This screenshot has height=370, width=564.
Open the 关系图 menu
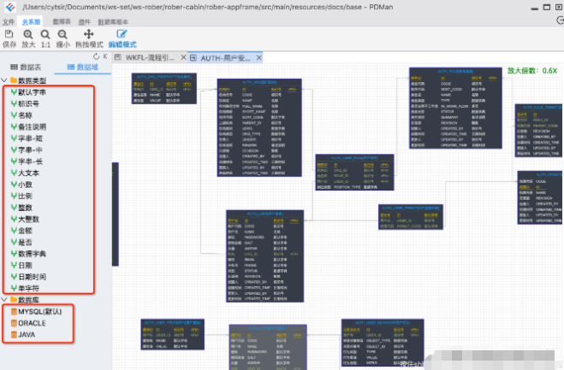pos(31,22)
